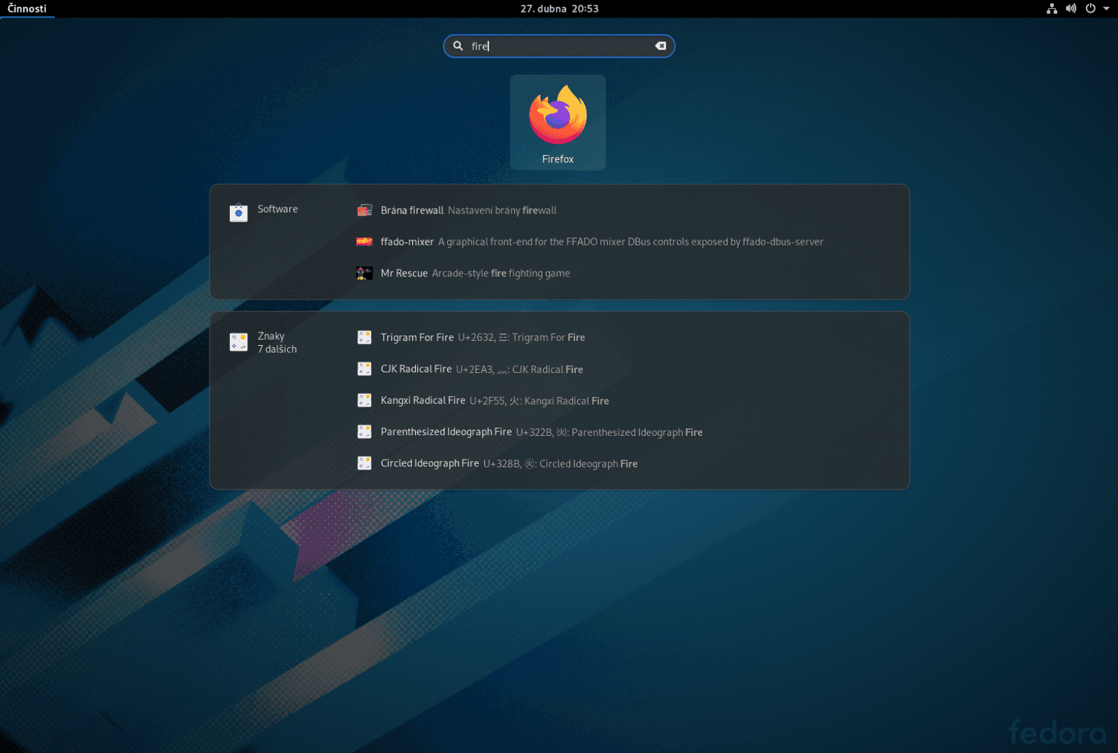The height and width of the screenshot is (753, 1118).
Task: Click the power icon in system tray
Action: 1090,9
